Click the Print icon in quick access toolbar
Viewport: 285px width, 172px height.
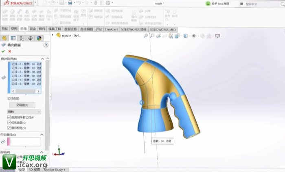coord(70,3)
